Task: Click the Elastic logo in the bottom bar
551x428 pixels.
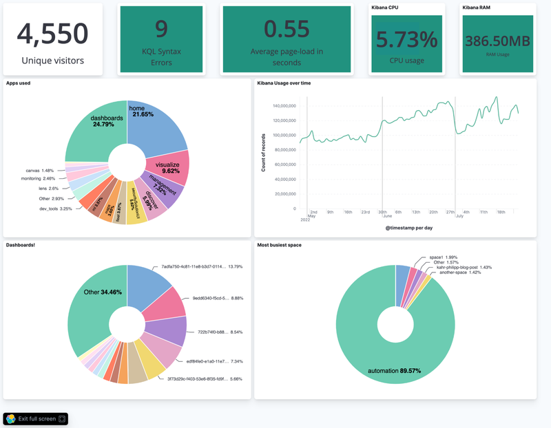Action: click(x=11, y=418)
